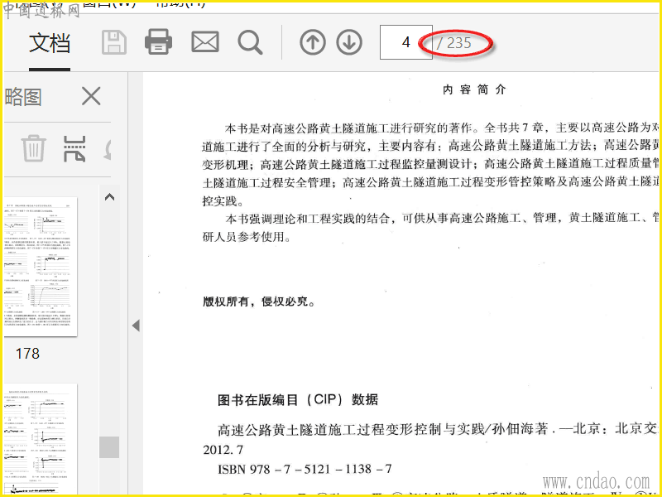Send document by email envelope icon
662x497 pixels.
click(x=205, y=42)
